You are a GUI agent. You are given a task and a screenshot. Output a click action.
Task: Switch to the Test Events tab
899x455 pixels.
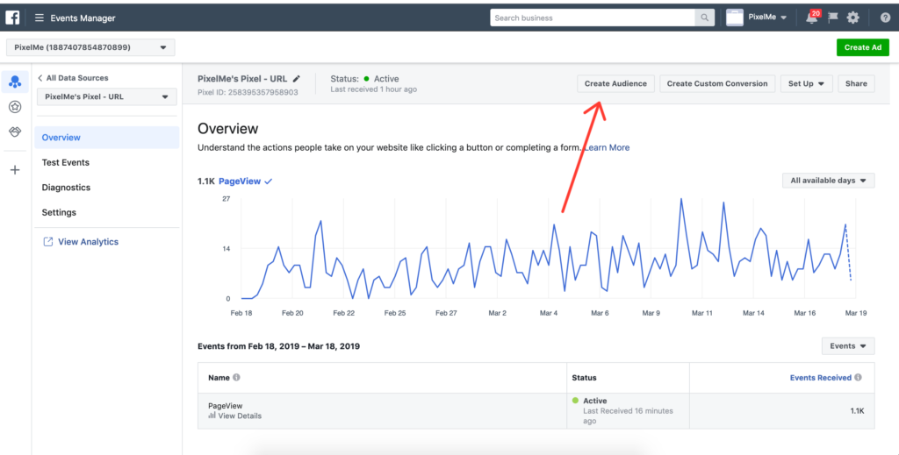[66, 162]
